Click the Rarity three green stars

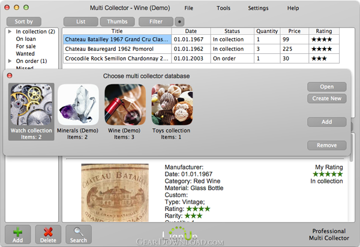[194, 216]
